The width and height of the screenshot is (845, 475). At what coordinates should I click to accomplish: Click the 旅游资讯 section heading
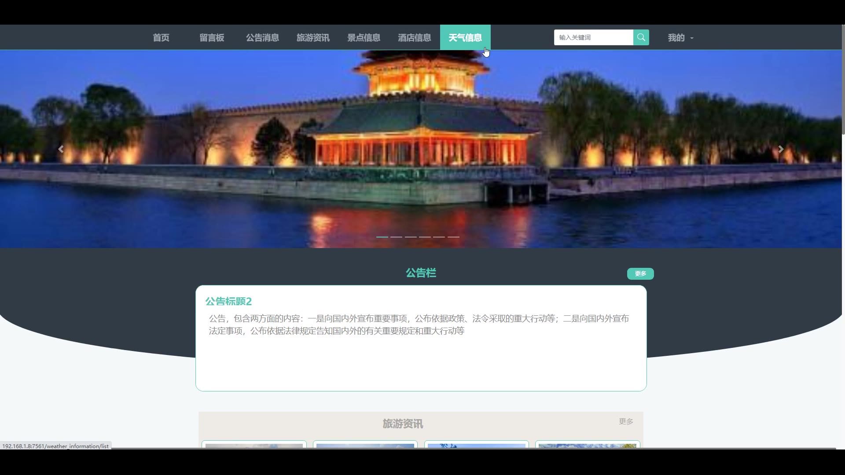tap(403, 424)
